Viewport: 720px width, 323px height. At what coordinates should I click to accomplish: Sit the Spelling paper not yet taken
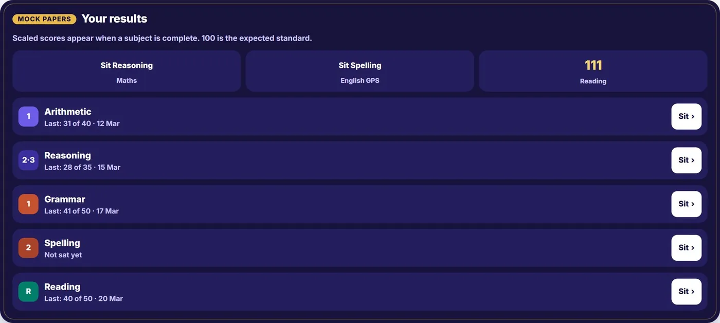tap(686, 247)
